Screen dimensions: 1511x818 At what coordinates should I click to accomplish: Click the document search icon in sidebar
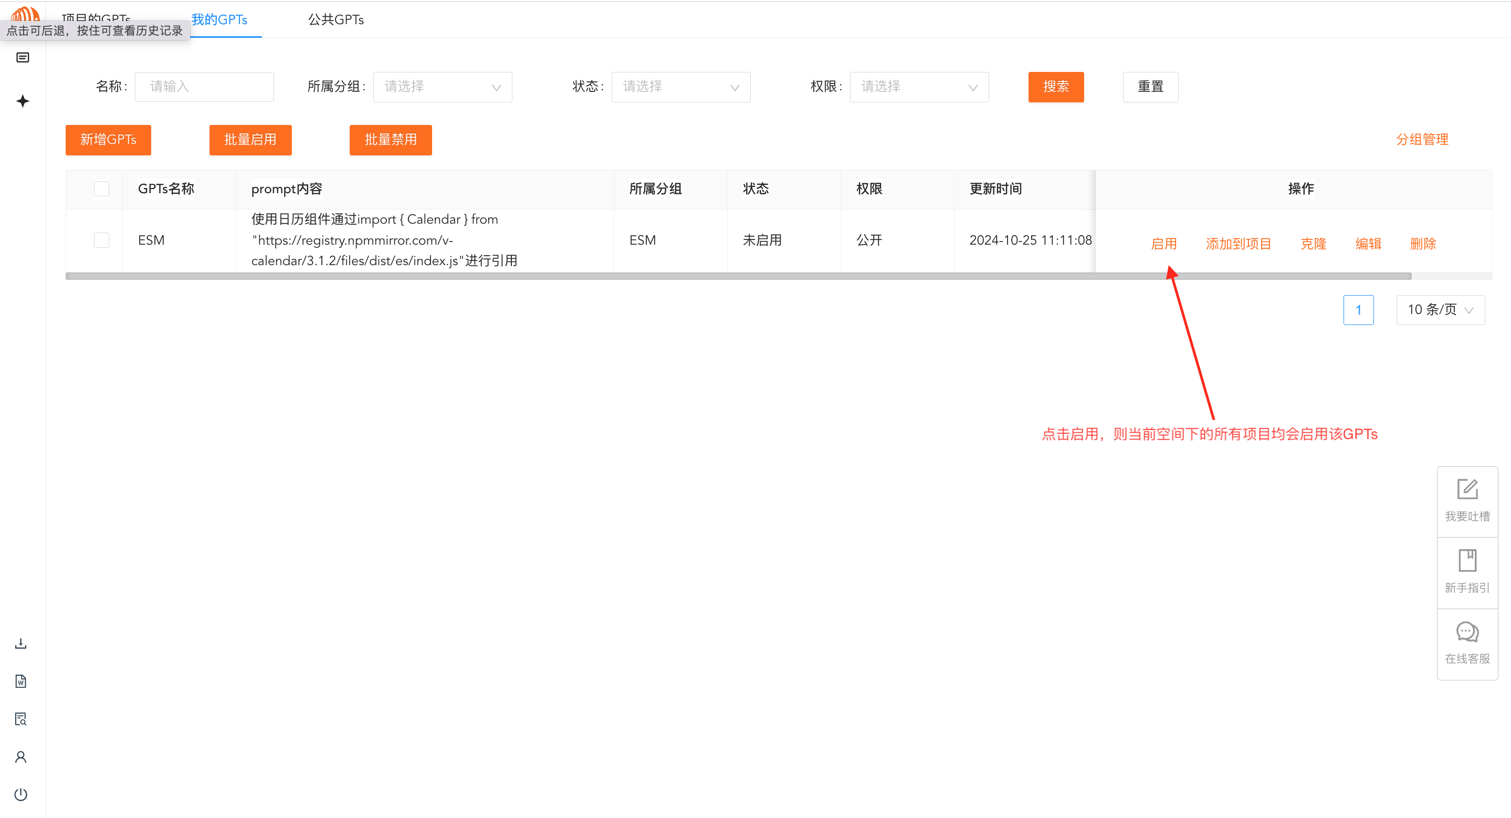(x=20, y=719)
